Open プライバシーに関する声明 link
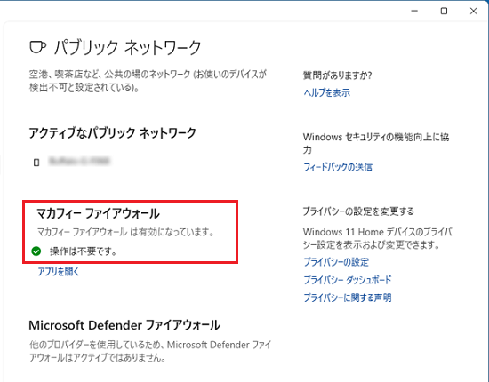 tap(347, 298)
